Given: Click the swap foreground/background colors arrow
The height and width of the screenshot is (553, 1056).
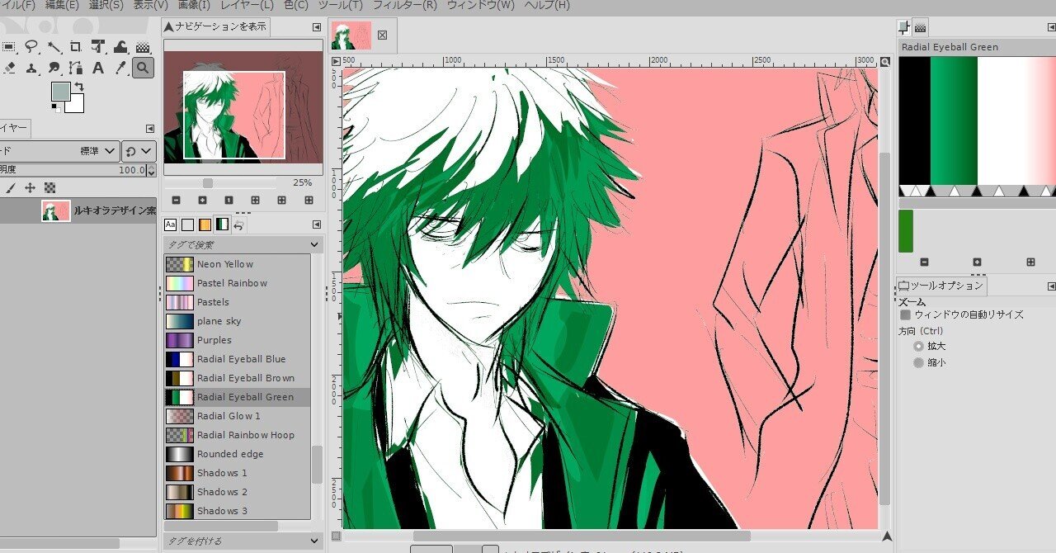Looking at the screenshot, I should pyautogui.click(x=78, y=86).
